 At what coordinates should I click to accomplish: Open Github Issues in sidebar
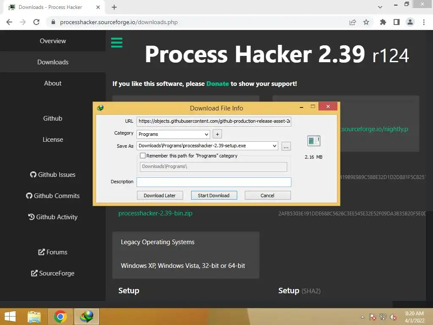click(53, 175)
